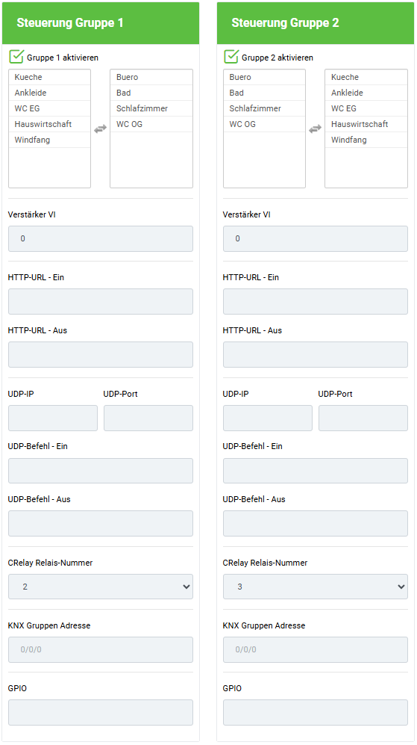Click the Gruppe 2 UDP-IP field
The height and width of the screenshot is (745, 417).
pyautogui.click(x=268, y=418)
